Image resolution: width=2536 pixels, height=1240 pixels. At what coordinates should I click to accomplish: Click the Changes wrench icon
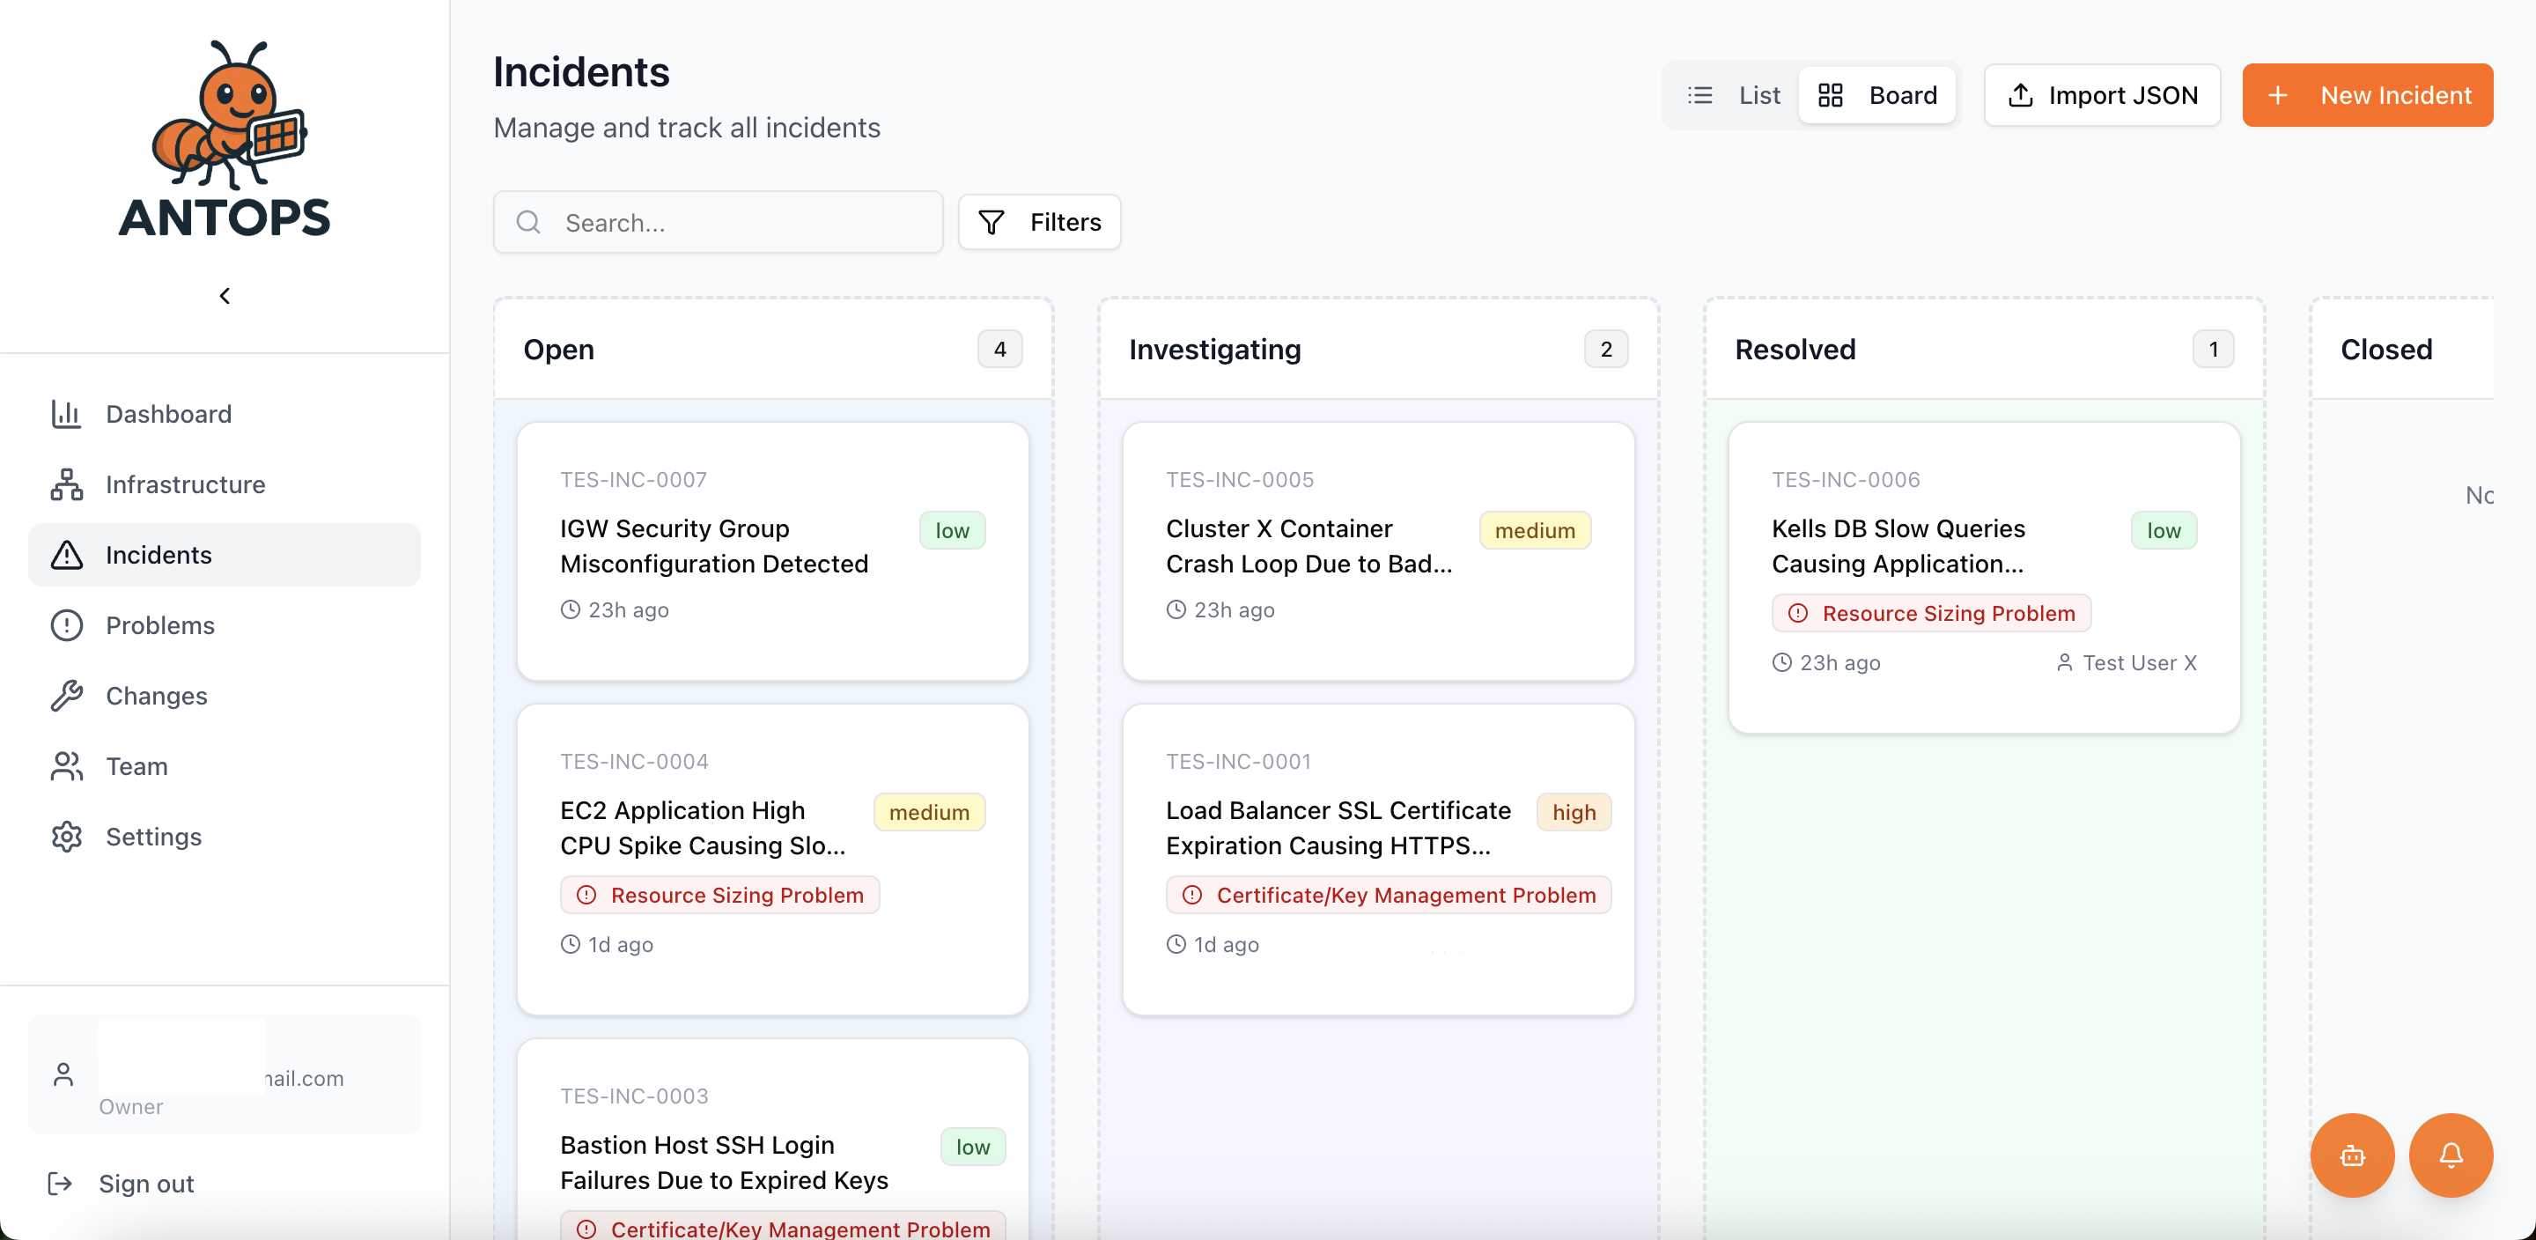click(66, 696)
